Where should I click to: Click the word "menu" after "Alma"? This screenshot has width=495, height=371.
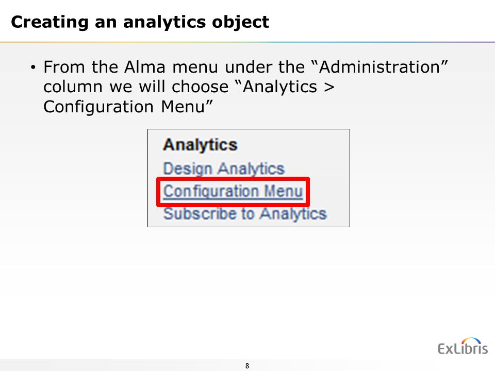click(x=195, y=67)
